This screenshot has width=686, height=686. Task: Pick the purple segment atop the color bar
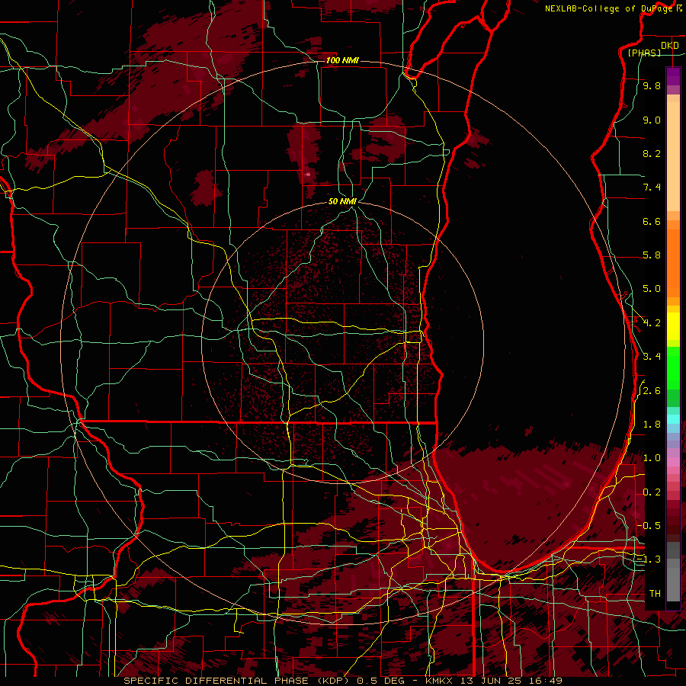click(673, 76)
